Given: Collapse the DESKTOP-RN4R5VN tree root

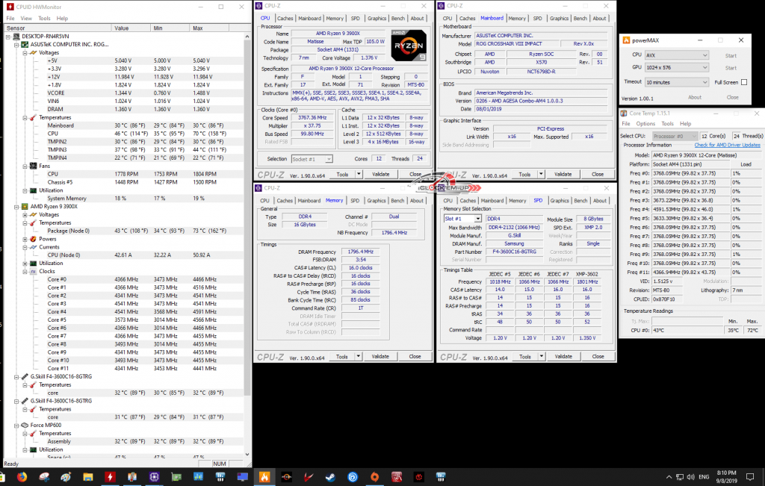Looking at the screenshot, I should click(x=8, y=37).
